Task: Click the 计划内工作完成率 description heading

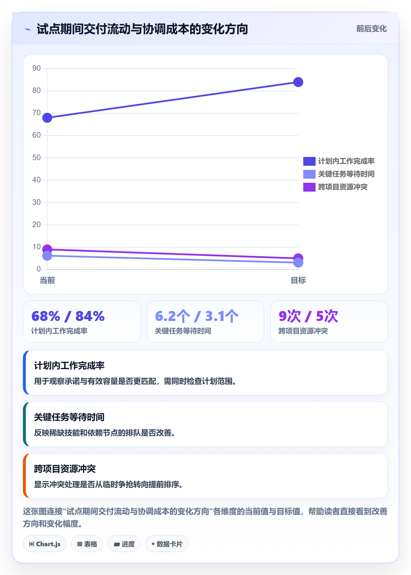Action: (69, 366)
